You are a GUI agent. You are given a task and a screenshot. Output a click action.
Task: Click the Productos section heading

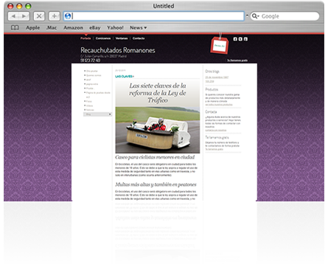click(212, 89)
